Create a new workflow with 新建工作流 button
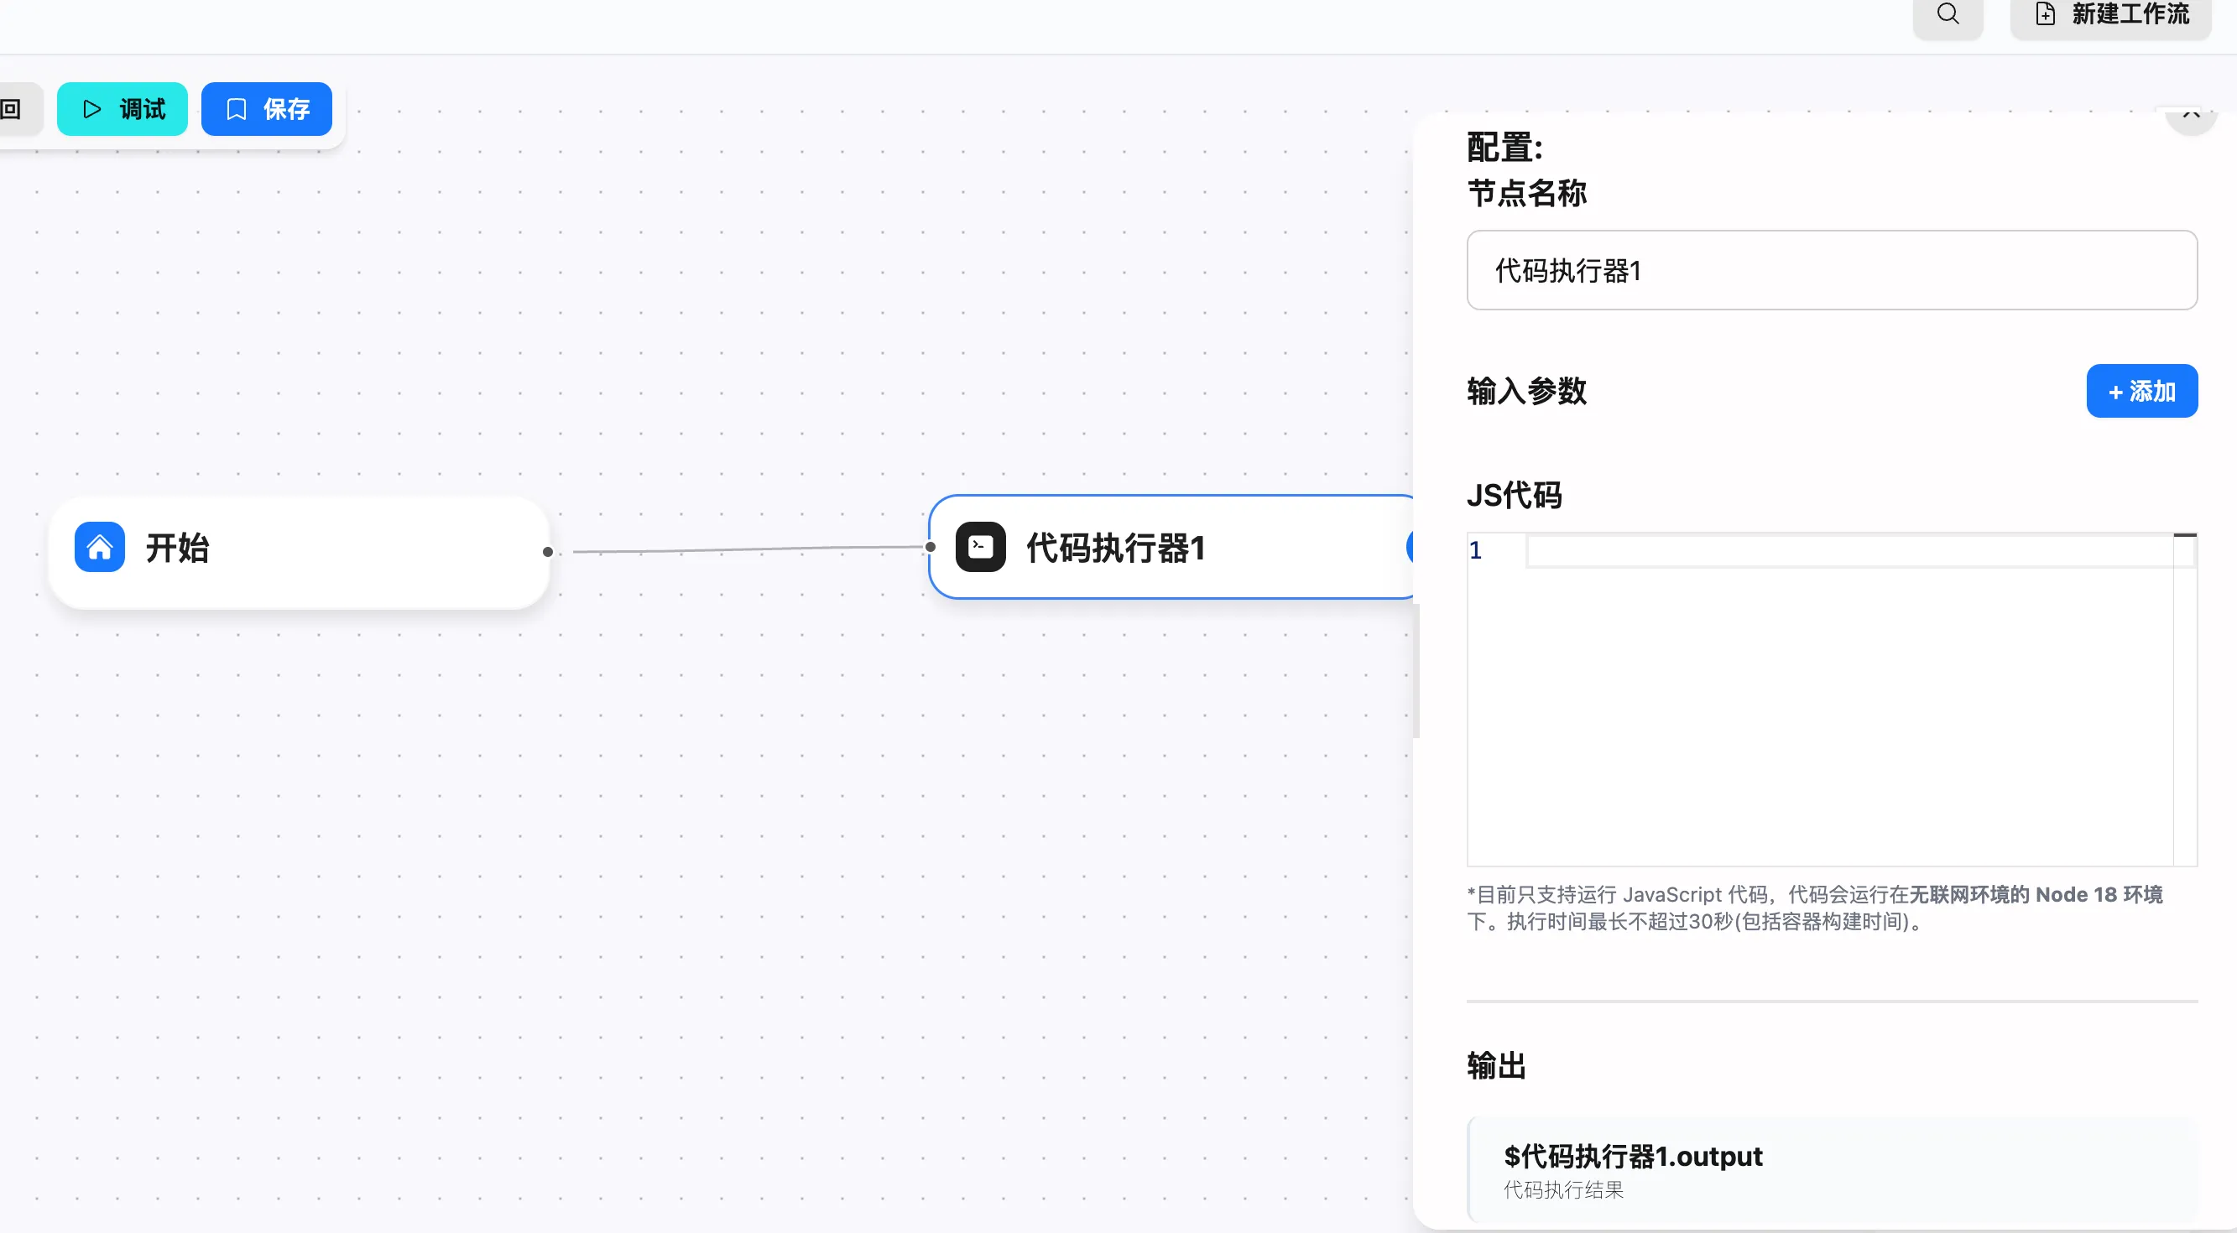Image resolution: width=2237 pixels, height=1233 pixels. 2112,15
